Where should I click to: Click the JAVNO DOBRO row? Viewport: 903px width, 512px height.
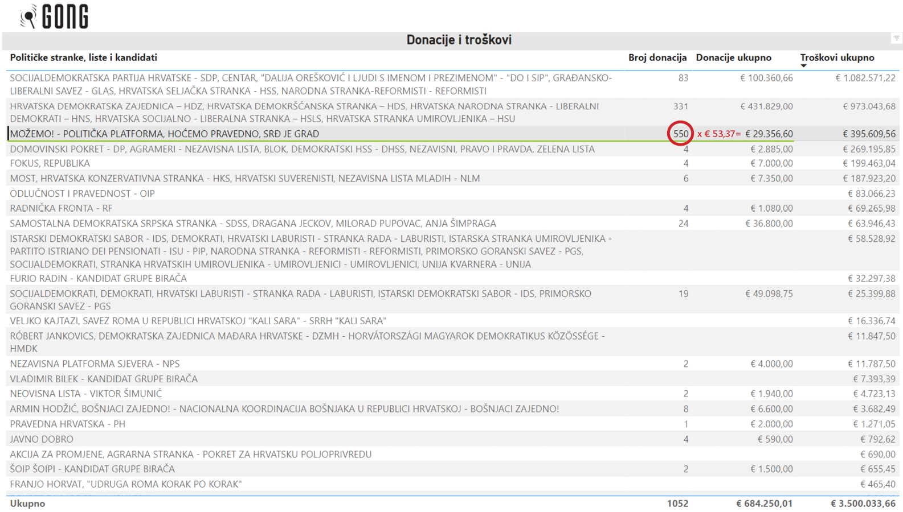pos(42,439)
